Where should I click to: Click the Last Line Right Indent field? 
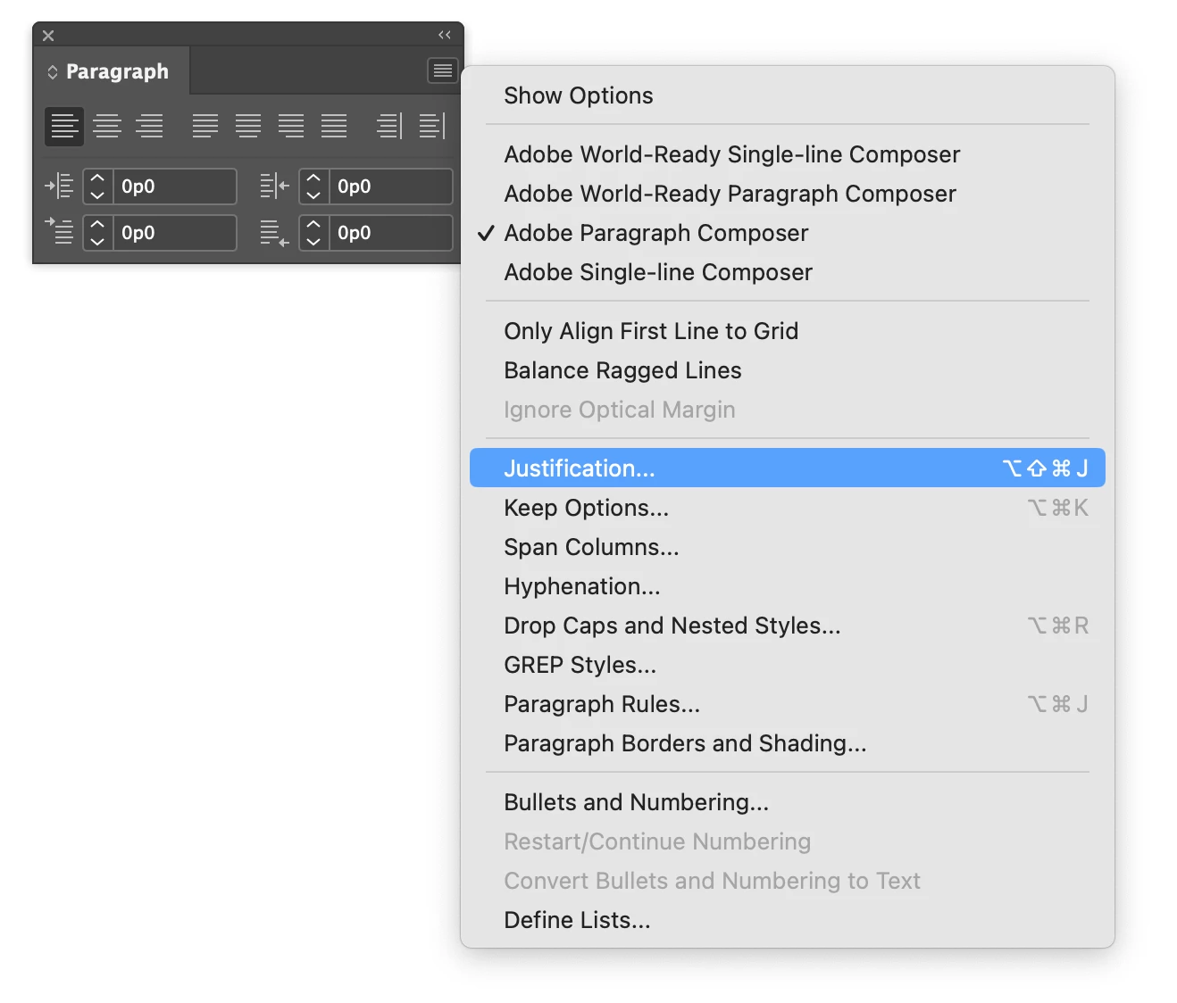point(391,233)
